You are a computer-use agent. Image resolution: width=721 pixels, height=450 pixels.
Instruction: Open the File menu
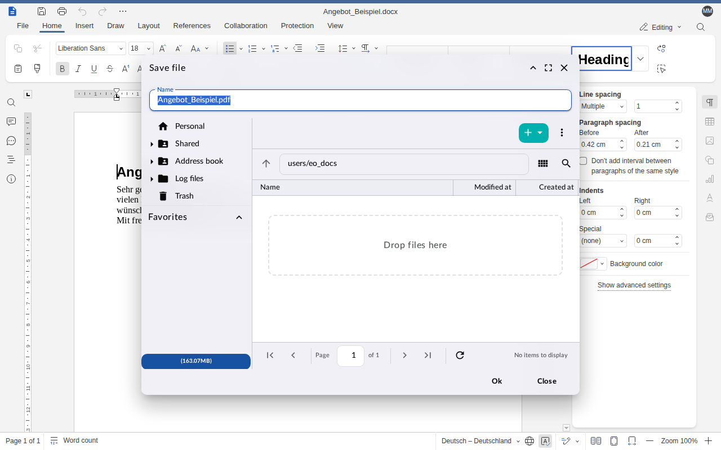[23, 26]
